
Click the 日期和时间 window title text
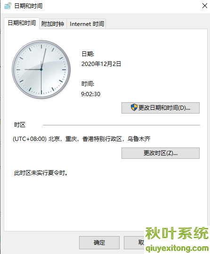click(28, 6)
